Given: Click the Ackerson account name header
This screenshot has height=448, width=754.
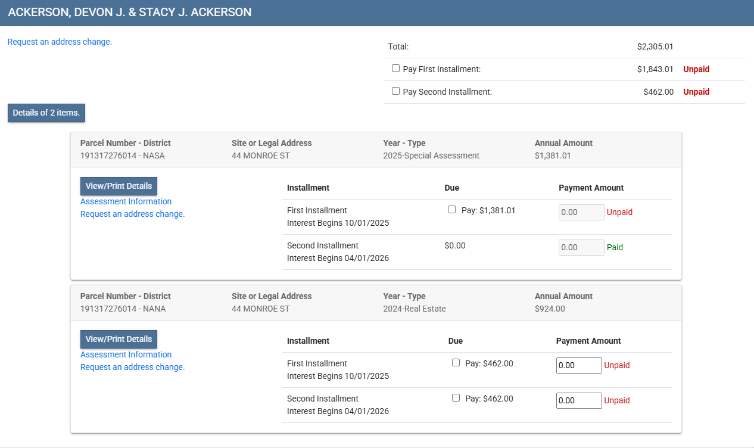Looking at the screenshot, I should pos(130,13).
